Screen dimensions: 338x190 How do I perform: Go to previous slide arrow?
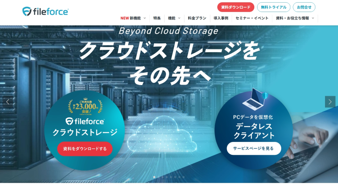[8, 102]
